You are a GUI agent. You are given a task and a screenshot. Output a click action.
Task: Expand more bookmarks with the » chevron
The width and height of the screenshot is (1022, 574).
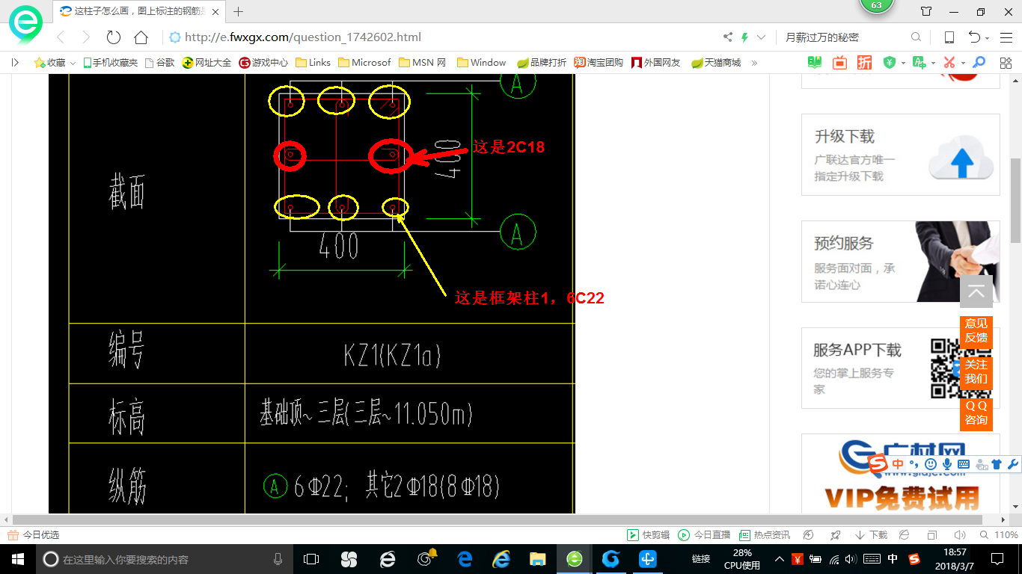pos(754,63)
